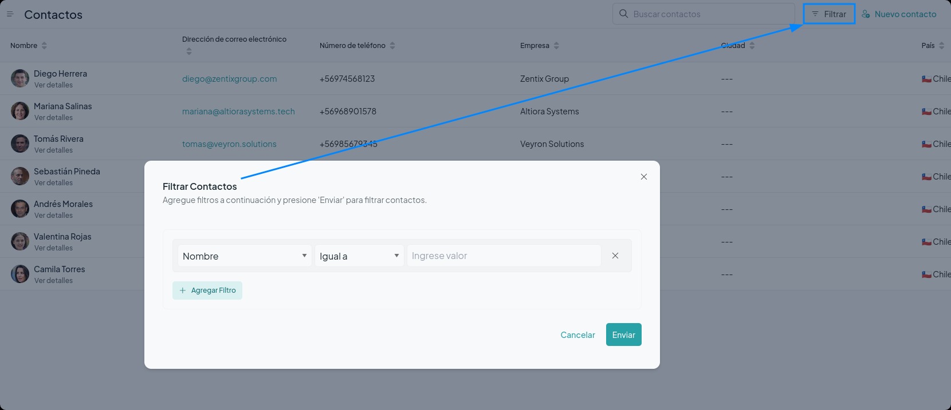Cancel the filter dialog

(577, 335)
